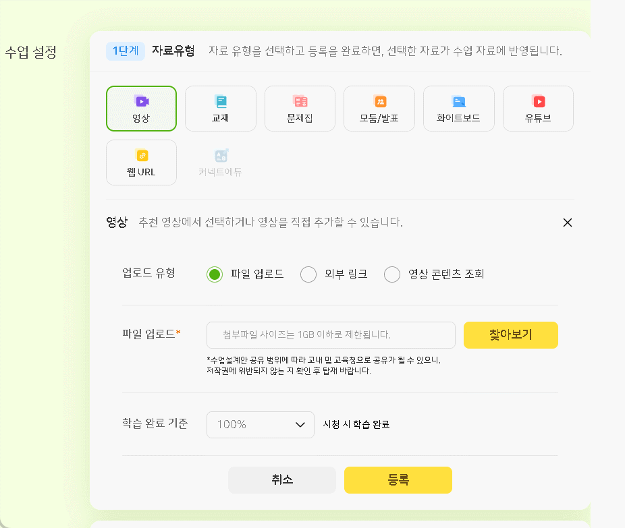Click the 자료유형 step heading

click(x=173, y=51)
